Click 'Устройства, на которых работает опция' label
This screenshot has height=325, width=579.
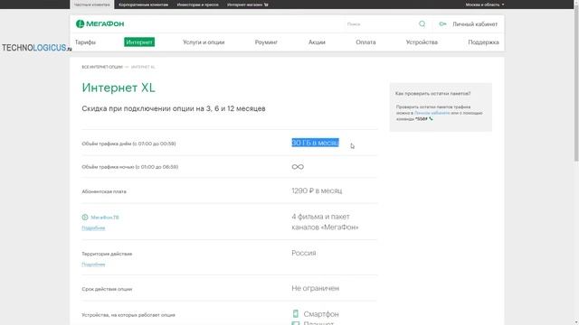coord(128,315)
